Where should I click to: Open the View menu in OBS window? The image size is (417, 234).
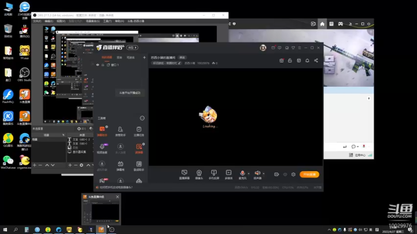point(61,21)
